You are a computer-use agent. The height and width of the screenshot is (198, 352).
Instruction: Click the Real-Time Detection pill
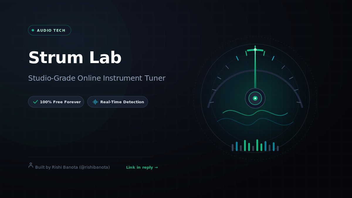[118, 102]
